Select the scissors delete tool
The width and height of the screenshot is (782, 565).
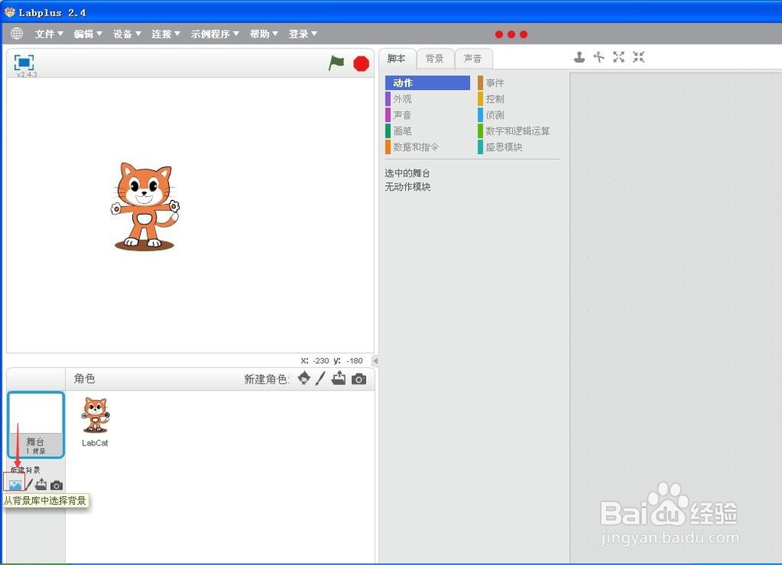point(599,57)
